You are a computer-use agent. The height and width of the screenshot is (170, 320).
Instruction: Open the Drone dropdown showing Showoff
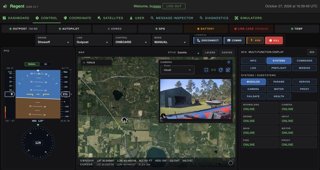pyautogui.click(x=54, y=40)
